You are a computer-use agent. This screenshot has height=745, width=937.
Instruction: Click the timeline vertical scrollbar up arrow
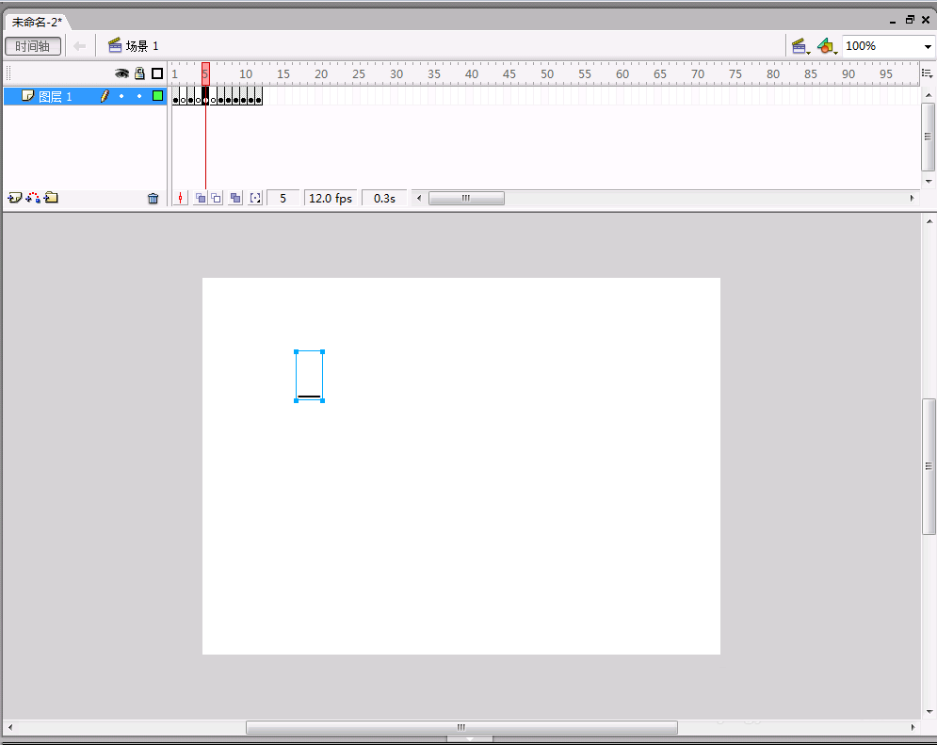pyautogui.click(x=928, y=95)
